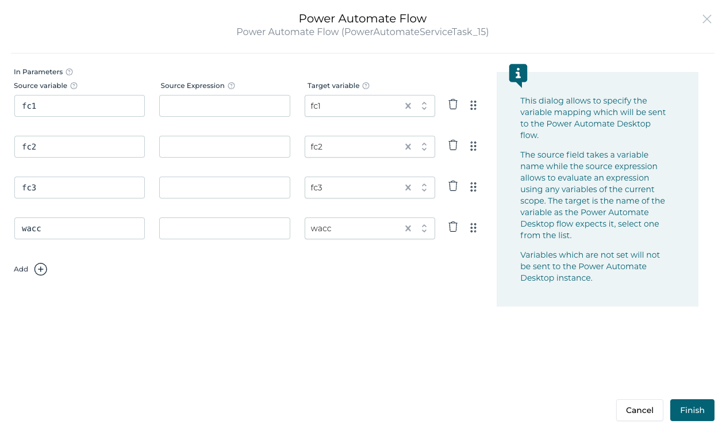This screenshot has height=432, width=726.
Task: Delete the fc3 parameter row
Action: tap(453, 186)
